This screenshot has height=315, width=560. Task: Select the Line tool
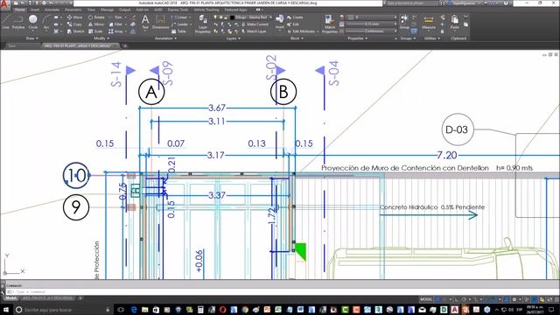tap(6, 22)
